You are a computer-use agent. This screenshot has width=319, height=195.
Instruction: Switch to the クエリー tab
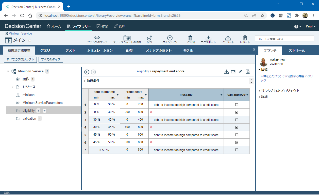[x=47, y=50]
